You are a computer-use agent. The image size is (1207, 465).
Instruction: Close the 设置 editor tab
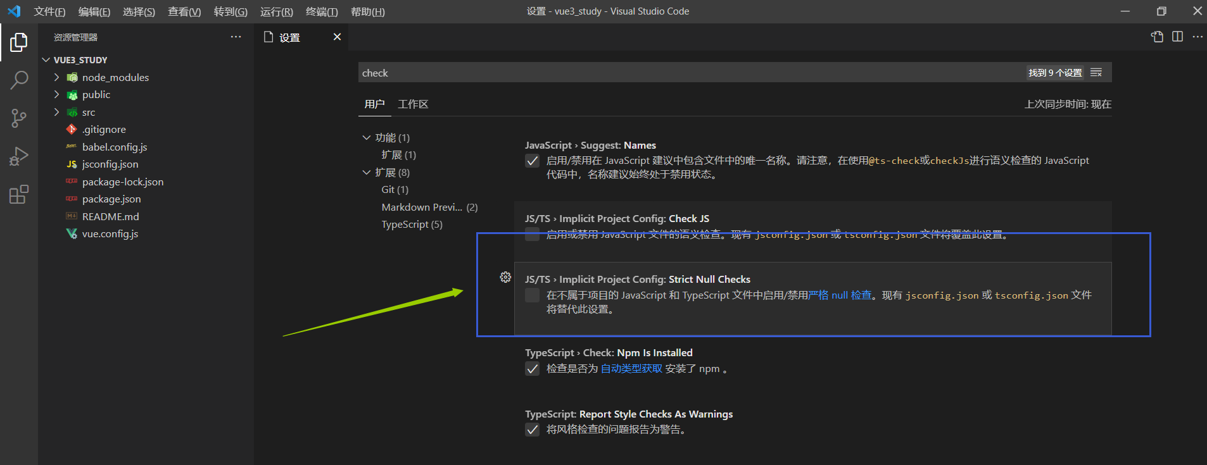coord(337,37)
